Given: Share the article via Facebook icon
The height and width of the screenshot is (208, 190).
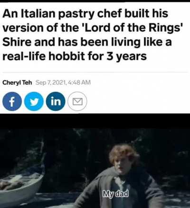Looking at the screenshot, I should [x=12, y=101].
